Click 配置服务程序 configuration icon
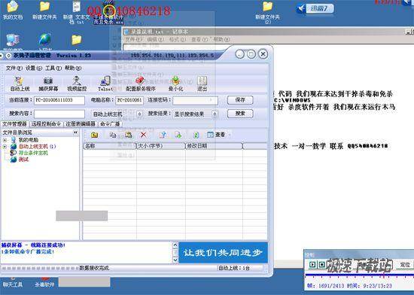The image size is (414, 295). click(141, 84)
